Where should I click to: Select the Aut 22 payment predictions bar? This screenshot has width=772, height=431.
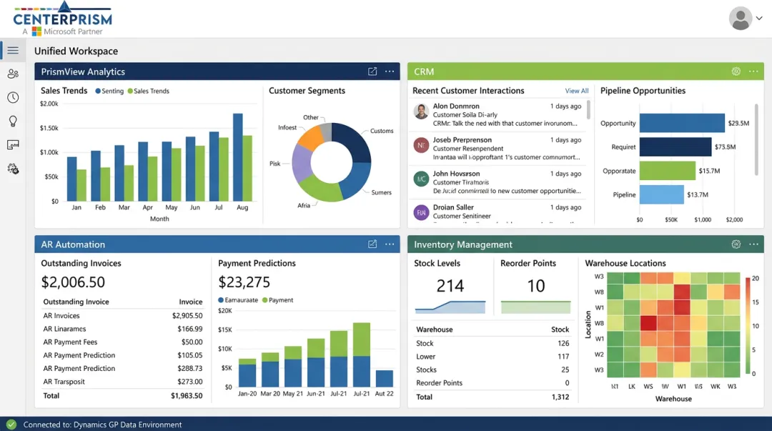point(384,378)
